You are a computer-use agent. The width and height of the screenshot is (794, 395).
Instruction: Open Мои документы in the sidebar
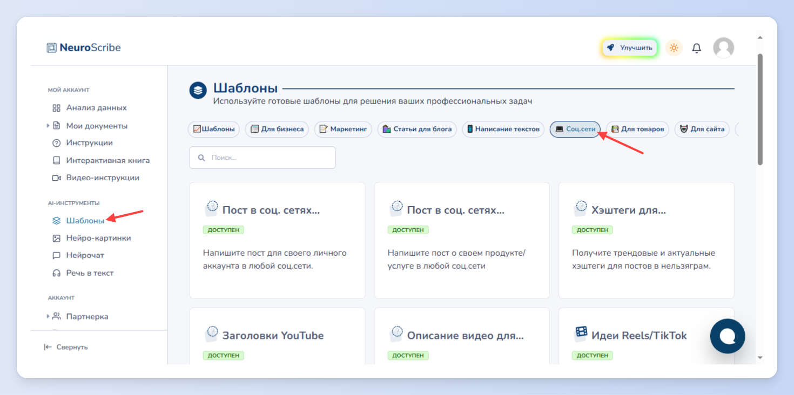tap(97, 126)
